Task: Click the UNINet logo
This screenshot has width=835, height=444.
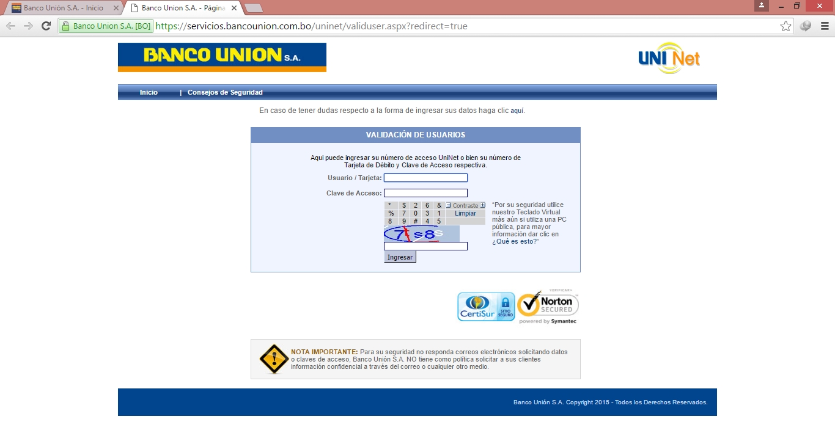Action: click(669, 58)
